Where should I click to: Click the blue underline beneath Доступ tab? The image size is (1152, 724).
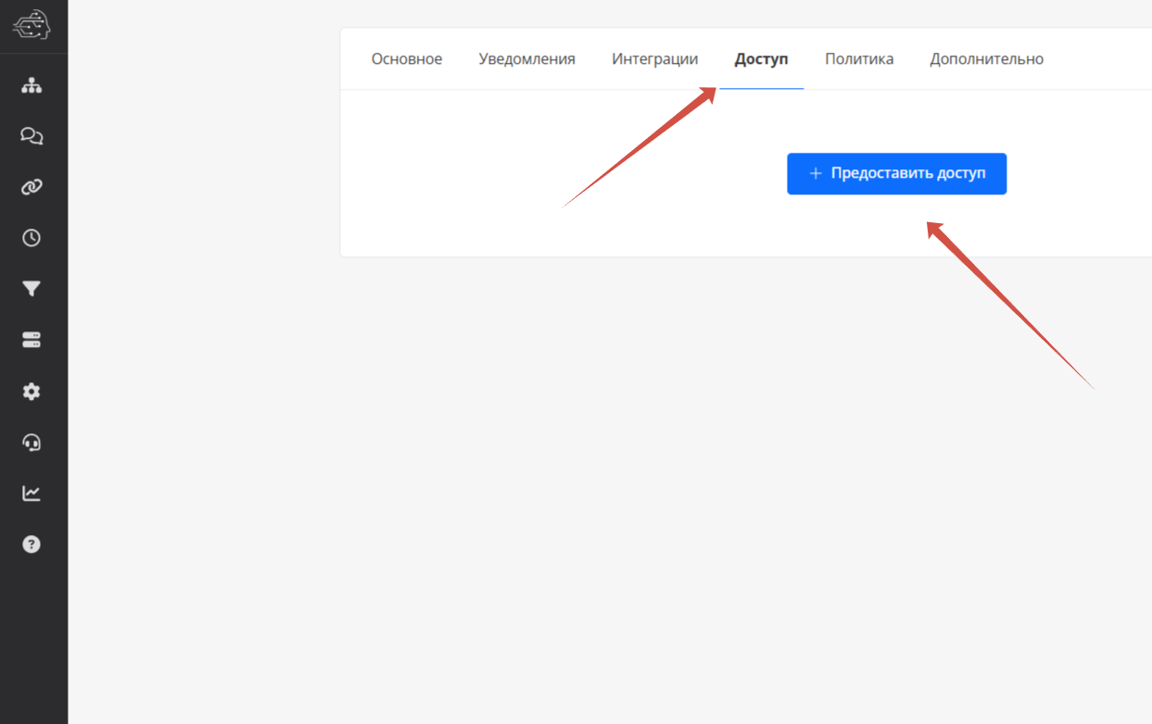click(761, 88)
